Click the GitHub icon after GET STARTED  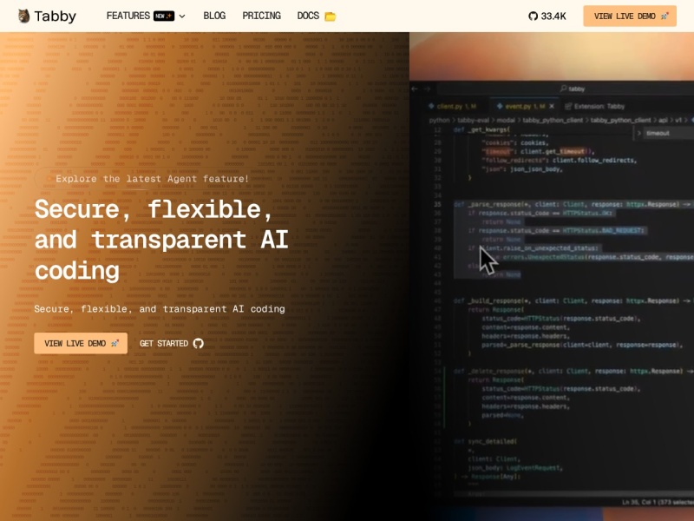[x=198, y=343]
